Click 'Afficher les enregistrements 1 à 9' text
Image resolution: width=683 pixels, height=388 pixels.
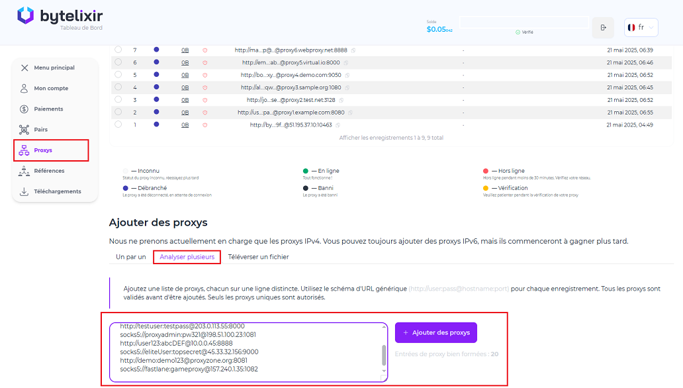391,138
